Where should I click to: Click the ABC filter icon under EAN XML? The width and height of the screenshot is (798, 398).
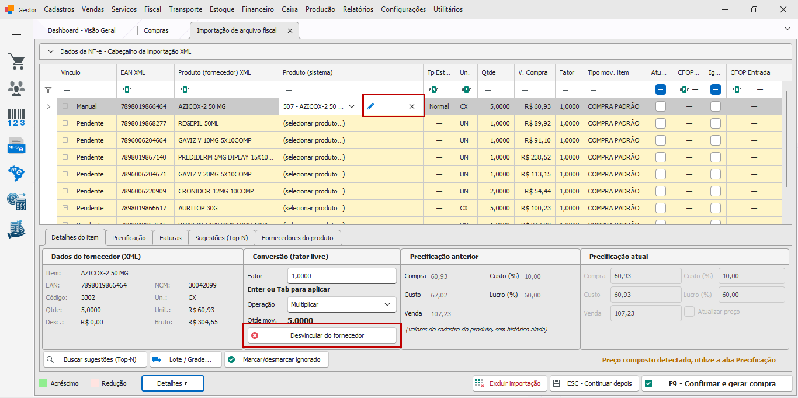(x=126, y=90)
